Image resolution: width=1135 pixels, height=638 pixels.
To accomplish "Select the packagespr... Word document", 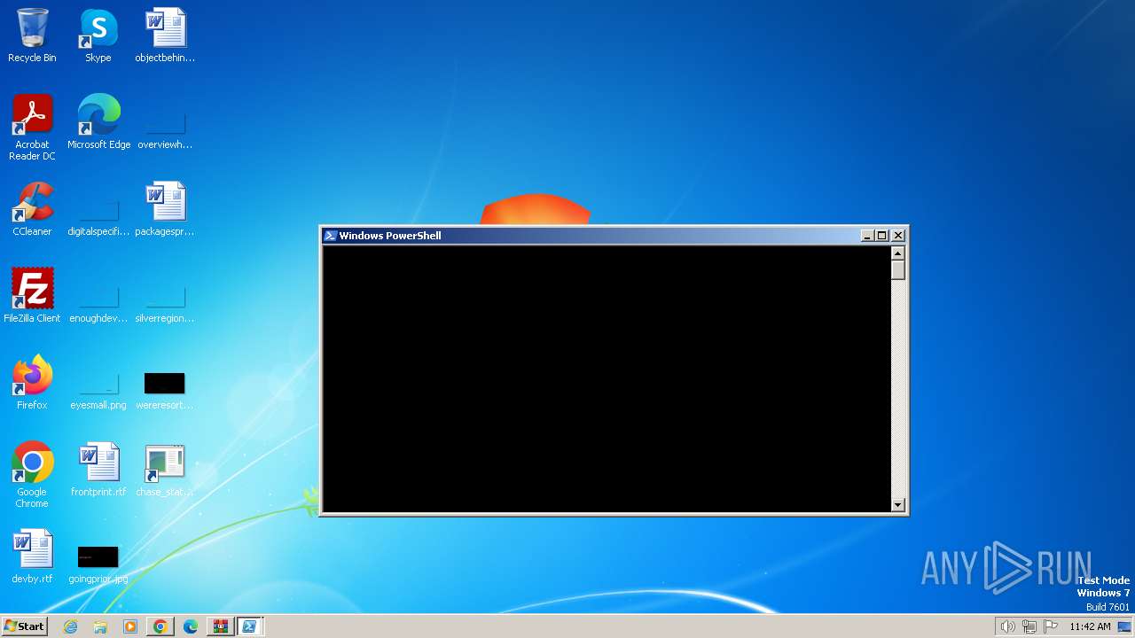I will (165, 208).
